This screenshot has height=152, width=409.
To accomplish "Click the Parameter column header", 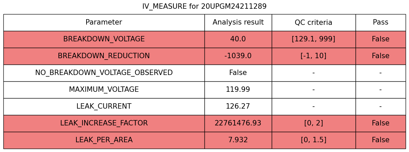I will pos(104,23).
